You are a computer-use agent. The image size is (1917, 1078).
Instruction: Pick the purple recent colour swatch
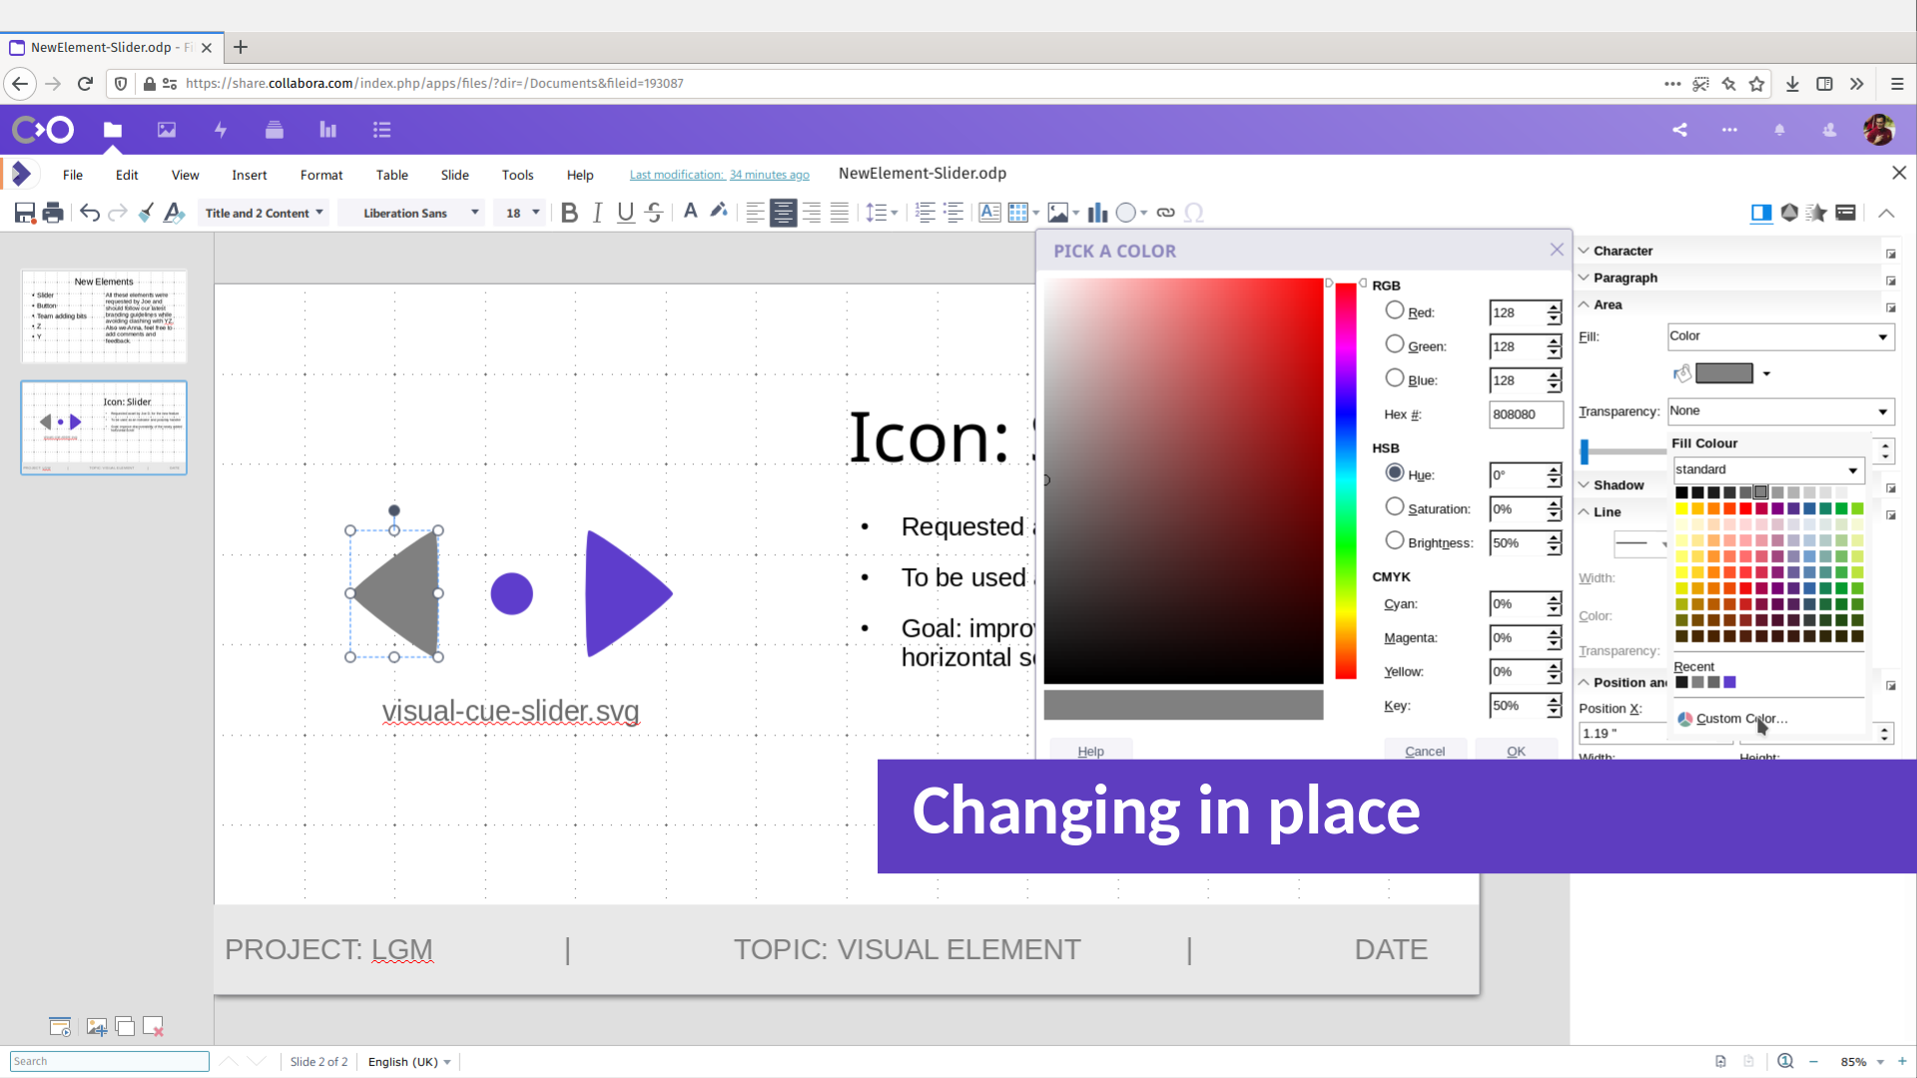tap(1730, 683)
